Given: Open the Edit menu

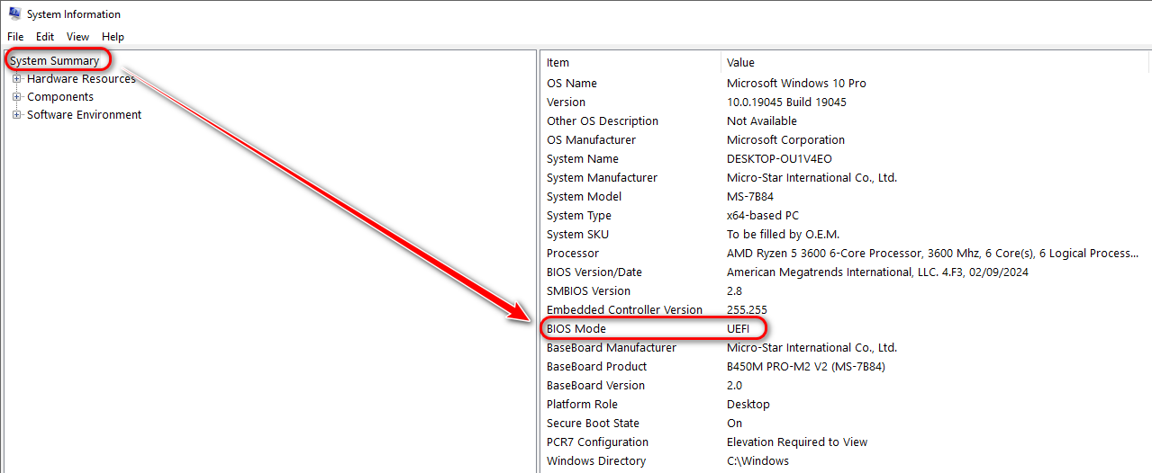Looking at the screenshot, I should [45, 37].
